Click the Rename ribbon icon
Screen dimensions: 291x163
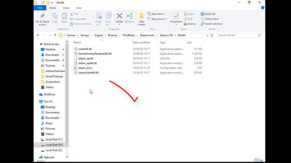pos(129,16)
